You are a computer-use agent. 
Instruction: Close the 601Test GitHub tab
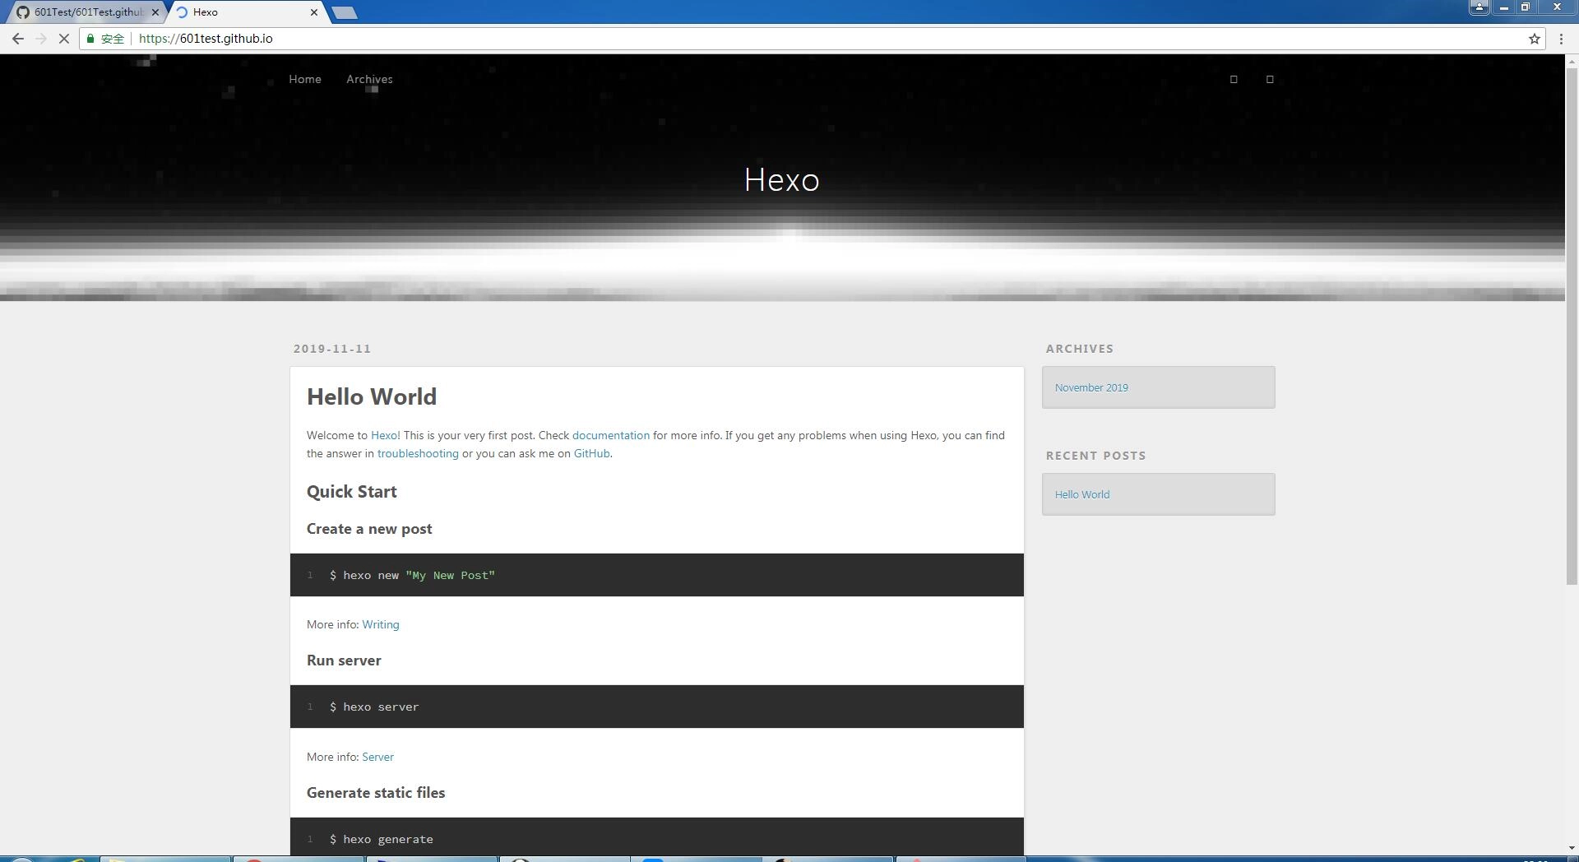155,12
